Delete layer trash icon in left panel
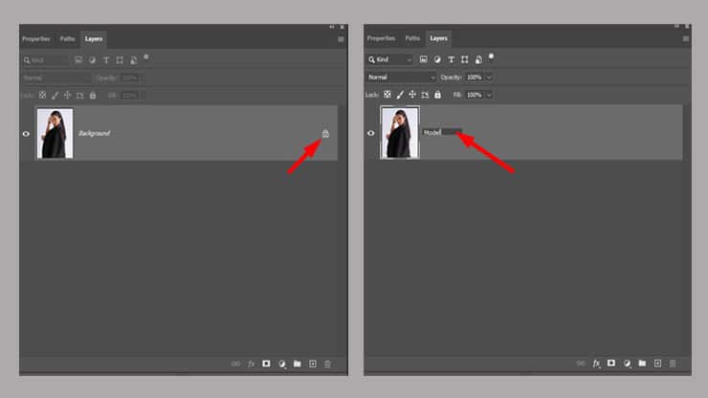Viewport: 708px width, 398px height. (327, 364)
